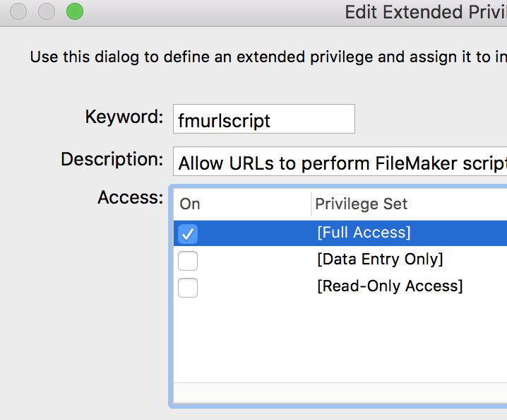Focus the Description text field
This screenshot has height=420, width=507.
coord(340,163)
